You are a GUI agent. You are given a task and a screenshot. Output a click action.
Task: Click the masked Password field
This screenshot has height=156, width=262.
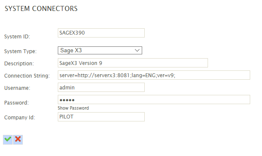154,100
